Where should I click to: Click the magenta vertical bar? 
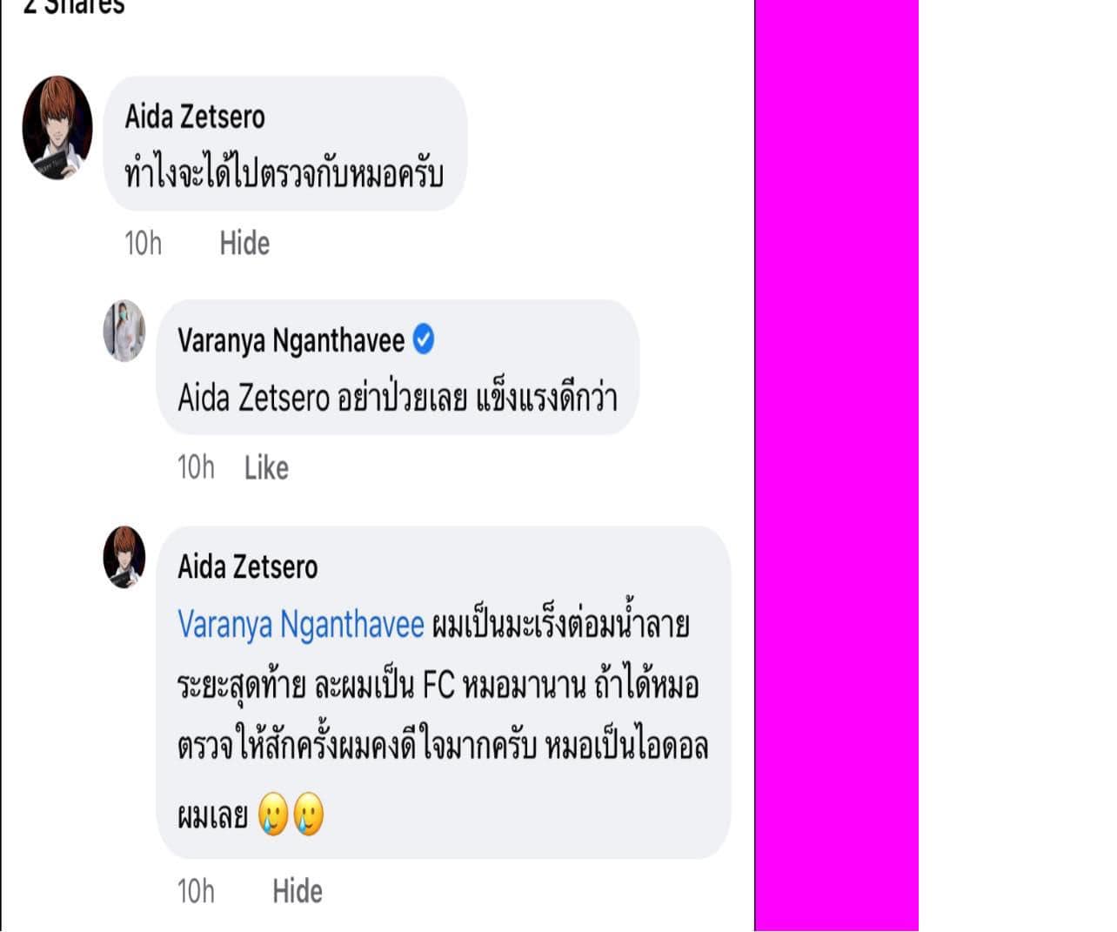tap(836, 466)
